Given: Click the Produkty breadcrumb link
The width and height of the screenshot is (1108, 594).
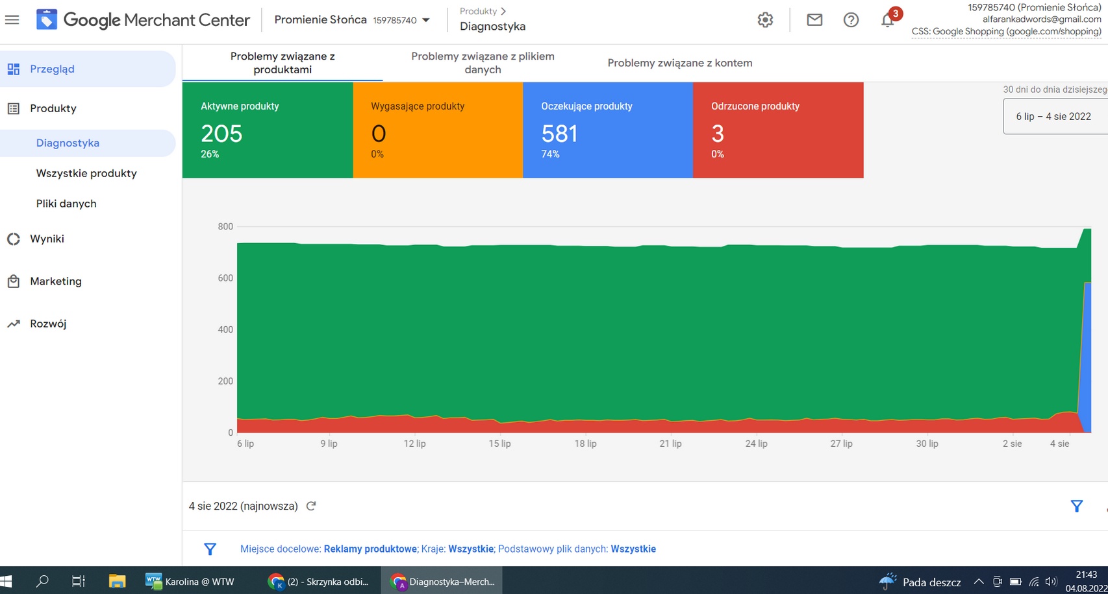Looking at the screenshot, I should tap(478, 11).
